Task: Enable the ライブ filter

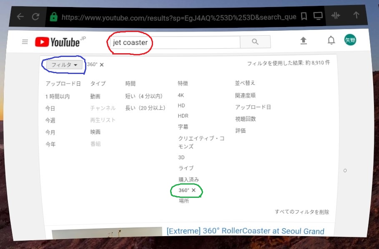Action: 186,168
